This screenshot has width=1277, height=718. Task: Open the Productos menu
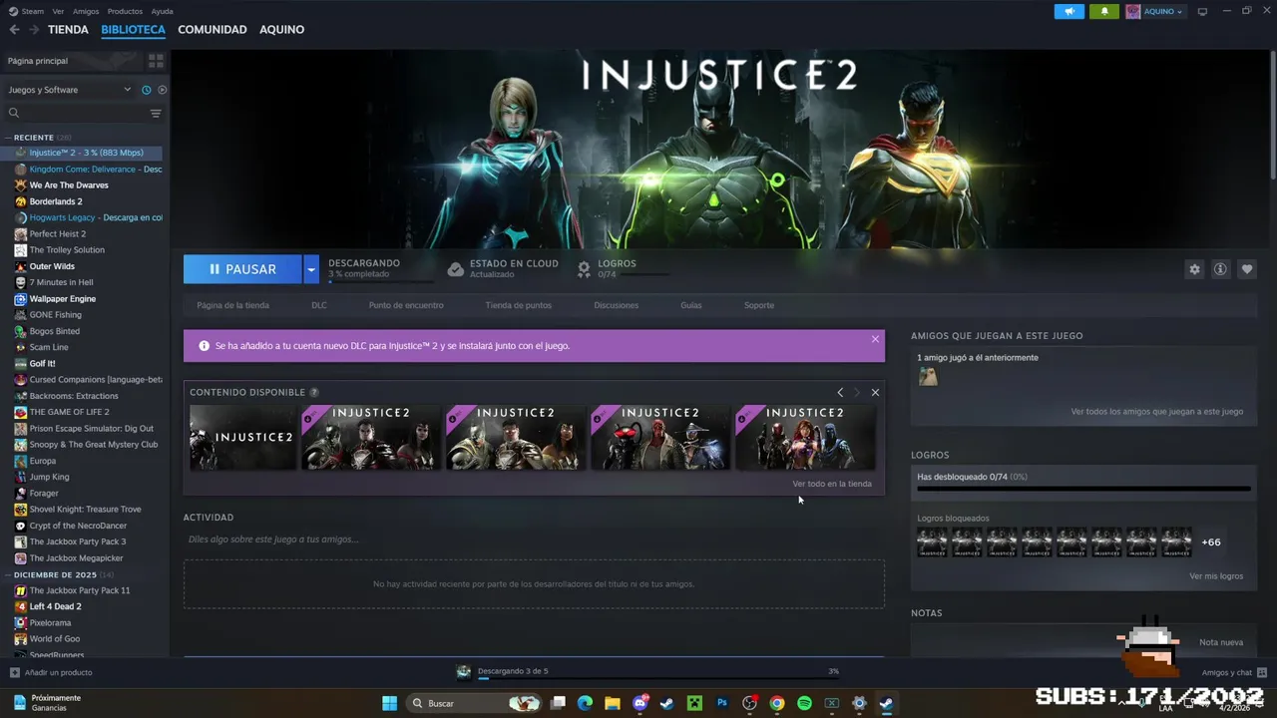125,11
